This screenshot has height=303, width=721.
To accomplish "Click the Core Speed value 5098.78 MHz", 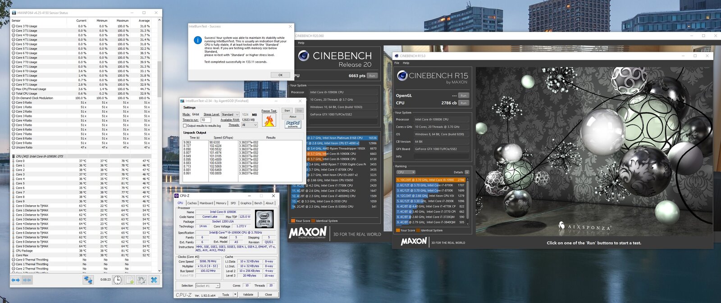I will [x=208, y=261].
